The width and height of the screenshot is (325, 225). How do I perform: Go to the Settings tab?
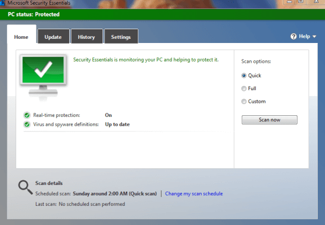click(x=121, y=36)
